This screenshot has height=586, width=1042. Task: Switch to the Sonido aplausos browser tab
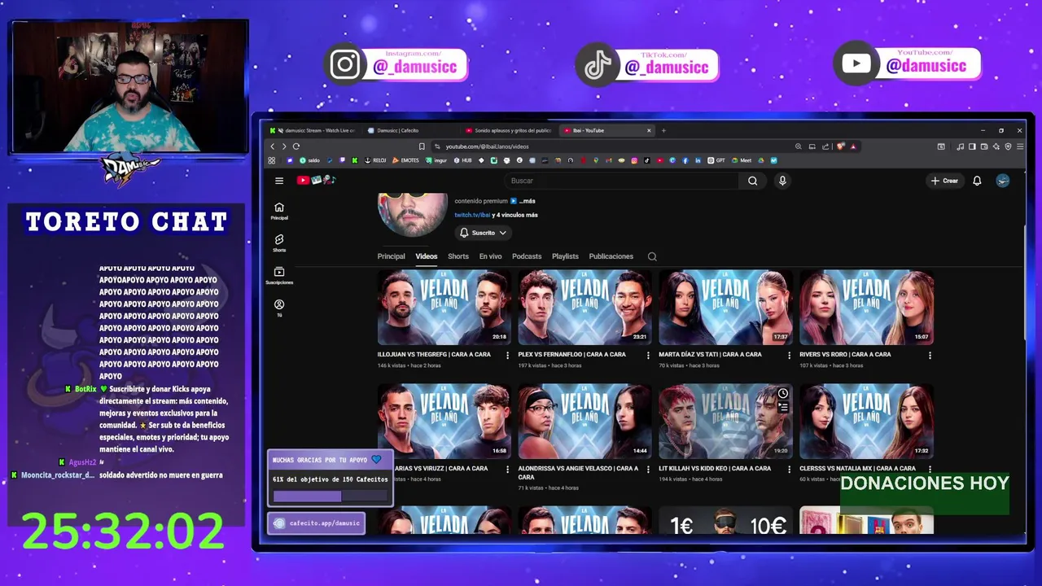[x=509, y=130]
